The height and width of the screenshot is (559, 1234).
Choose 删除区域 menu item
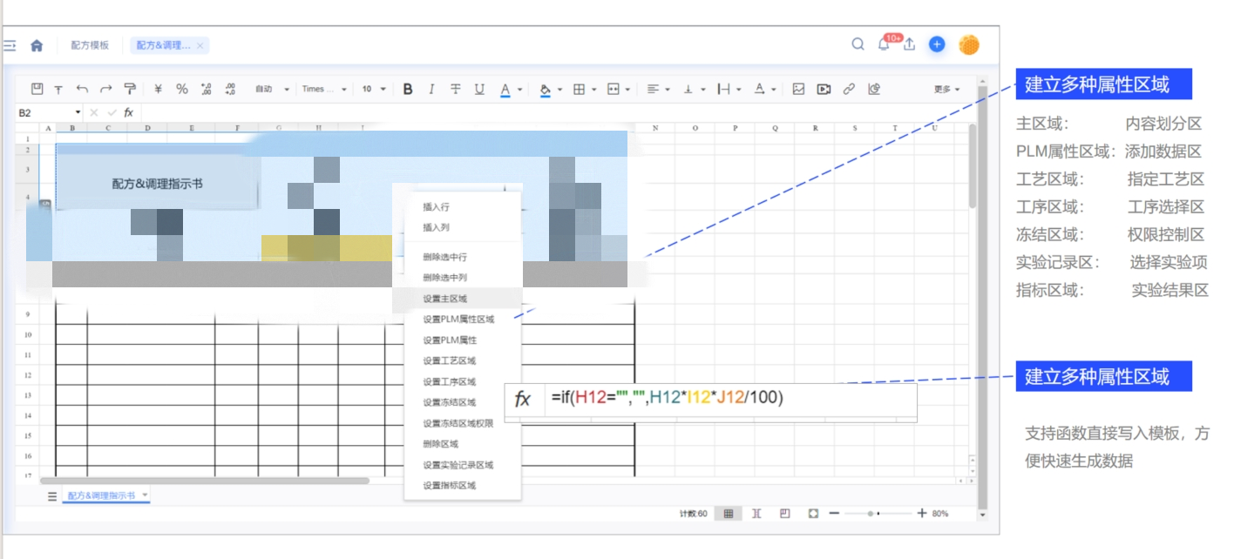point(440,443)
